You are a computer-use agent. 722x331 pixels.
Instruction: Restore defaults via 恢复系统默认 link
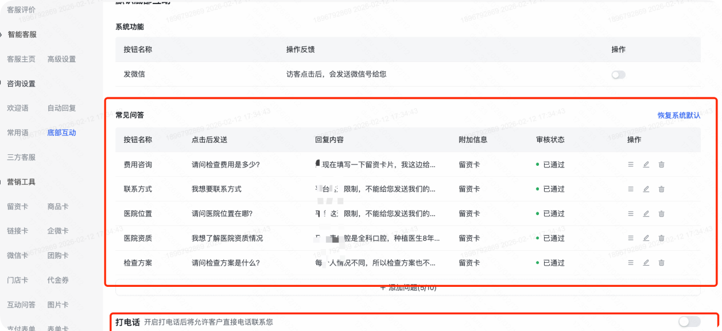tap(679, 115)
